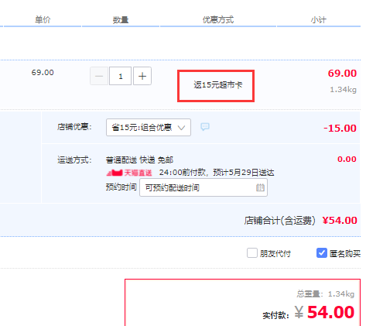Screen dimensions: 366x326
Task: Decrease quantity with the minus button
Action: pos(99,76)
